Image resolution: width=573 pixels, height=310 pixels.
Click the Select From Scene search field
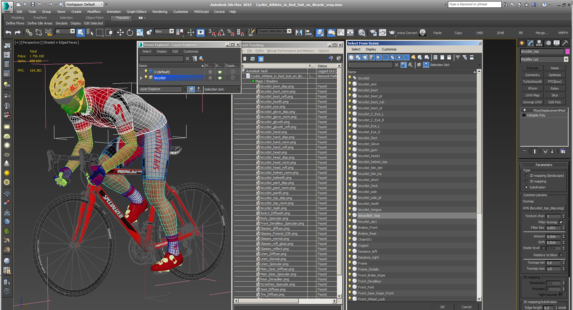coord(371,65)
